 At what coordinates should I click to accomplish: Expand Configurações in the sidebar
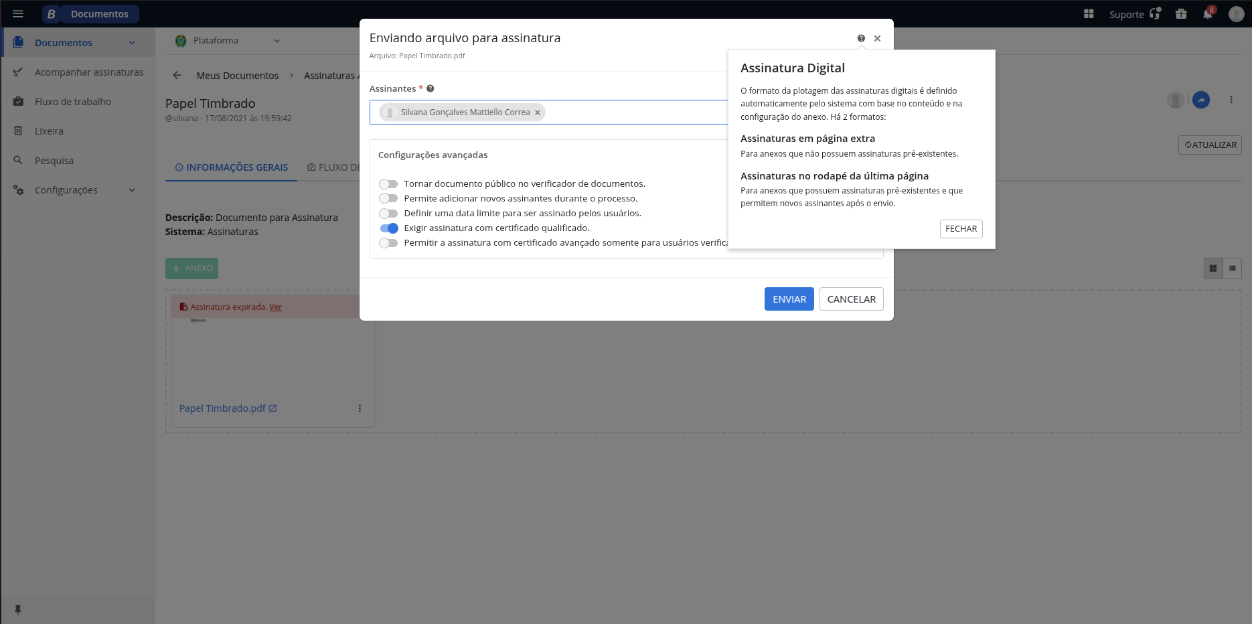pos(132,190)
